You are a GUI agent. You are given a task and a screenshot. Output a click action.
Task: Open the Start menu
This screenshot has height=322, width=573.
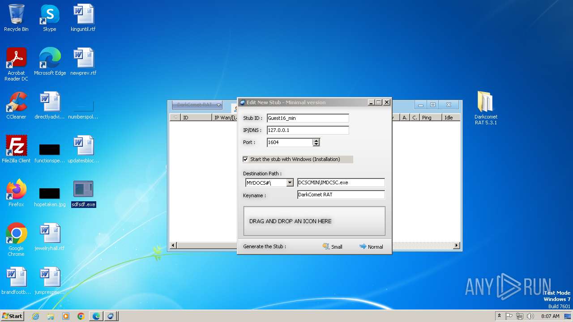(12, 316)
